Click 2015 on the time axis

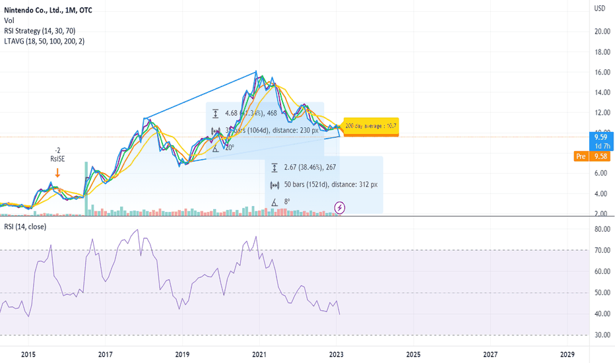[28, 355]
